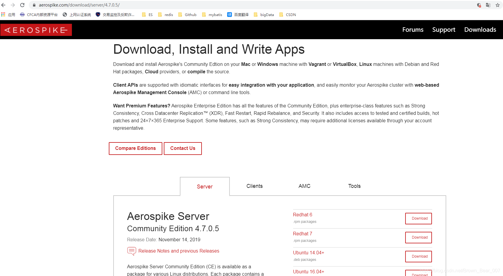Click the Aerospike logo
This screenshot has height=276, width=503.
tap(36, 30)
